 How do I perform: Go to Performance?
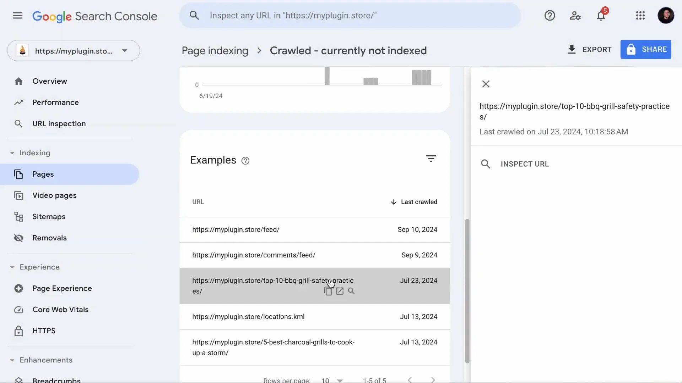56,102
